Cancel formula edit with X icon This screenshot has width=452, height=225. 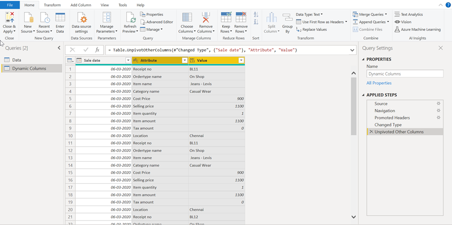73,50
